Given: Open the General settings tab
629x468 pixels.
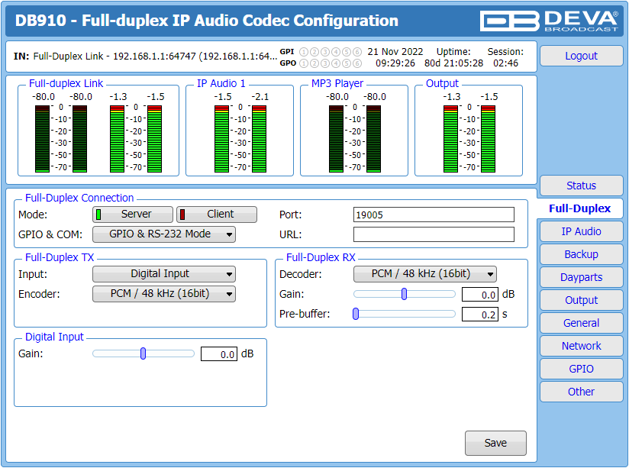Looking at the screenshot, I should click(581, 323).
